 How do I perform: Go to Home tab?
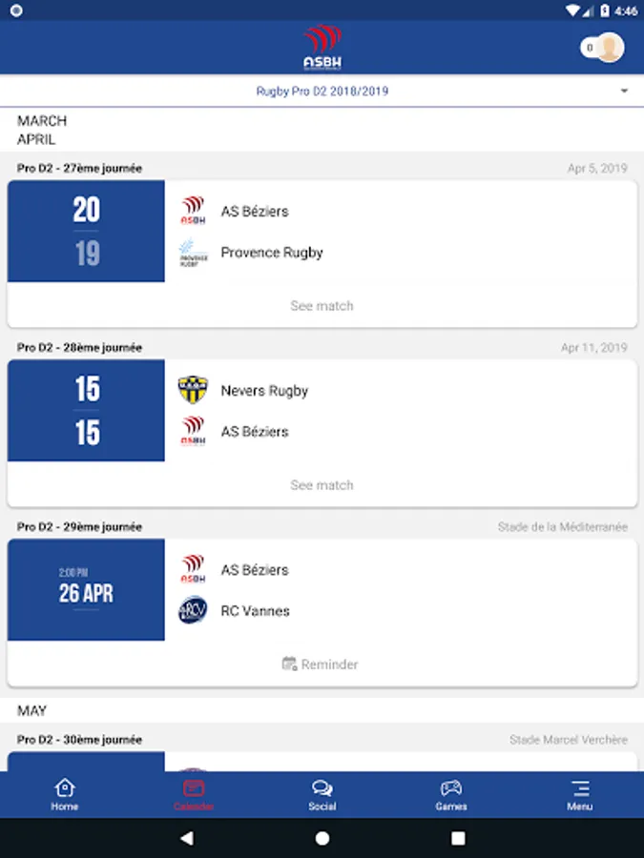(65, 794)
